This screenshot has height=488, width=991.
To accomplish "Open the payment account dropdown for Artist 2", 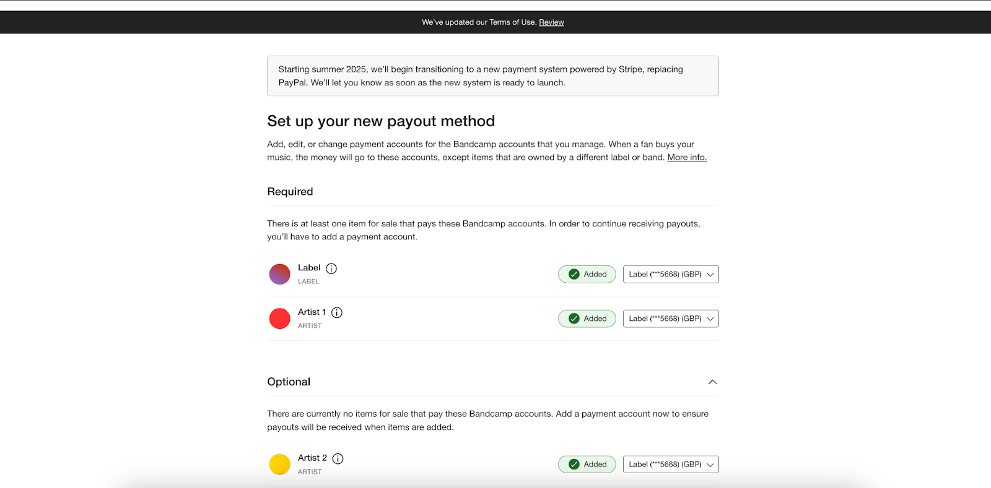I will (671, 464).
